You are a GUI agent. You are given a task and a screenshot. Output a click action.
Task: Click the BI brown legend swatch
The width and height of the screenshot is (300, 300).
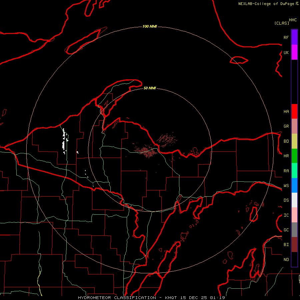[294, 245]
